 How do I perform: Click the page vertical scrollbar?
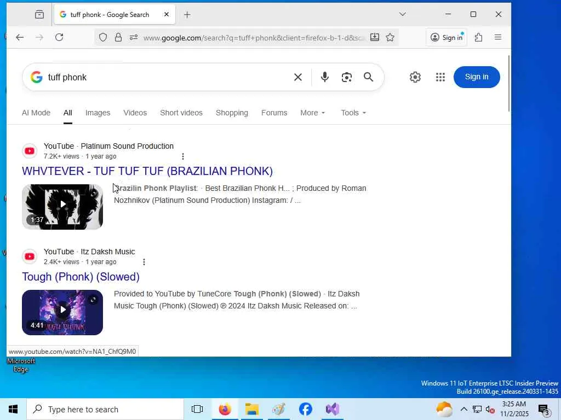pyautogui.click(x=509, y=84)
